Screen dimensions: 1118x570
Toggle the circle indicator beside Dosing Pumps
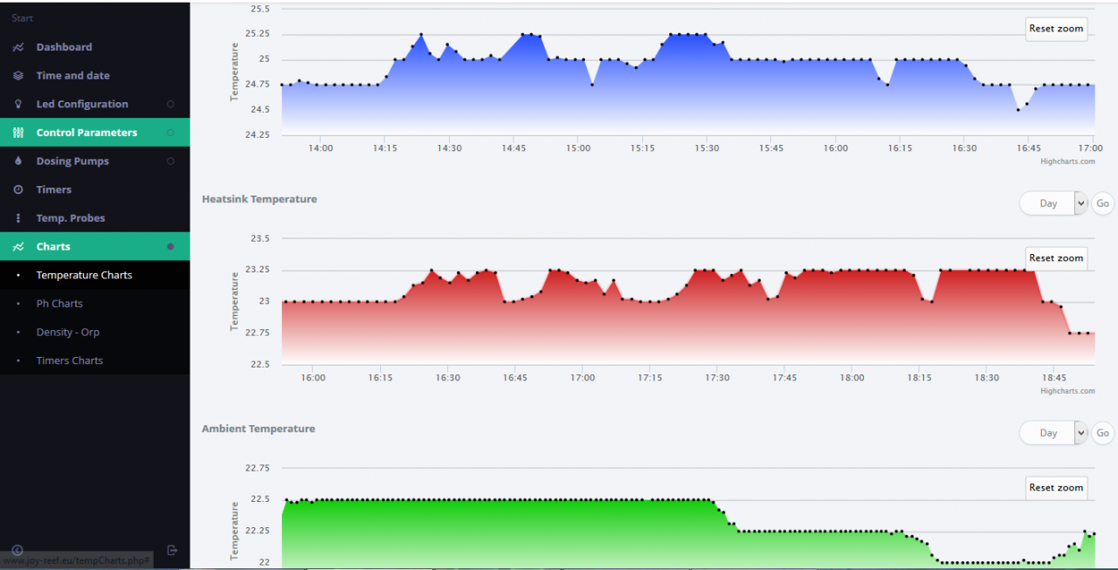[x=170, y=161]
